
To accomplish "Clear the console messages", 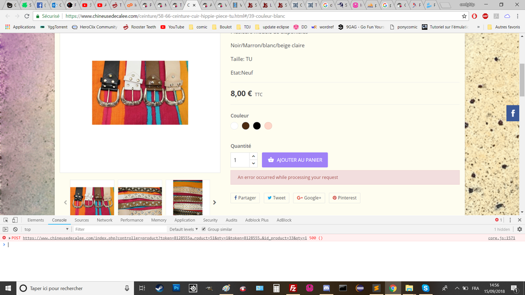I will [x=15, y=229].
